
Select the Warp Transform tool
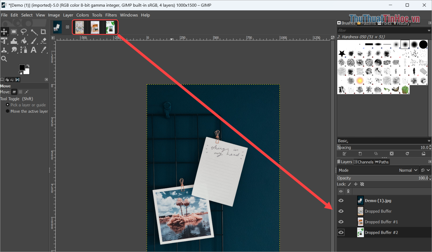click(x=14, y=41)
